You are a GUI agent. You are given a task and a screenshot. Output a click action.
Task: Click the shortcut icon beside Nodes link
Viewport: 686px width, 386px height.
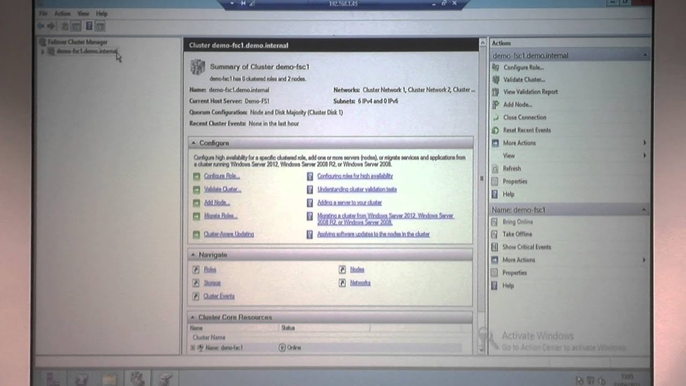point(342,270)
